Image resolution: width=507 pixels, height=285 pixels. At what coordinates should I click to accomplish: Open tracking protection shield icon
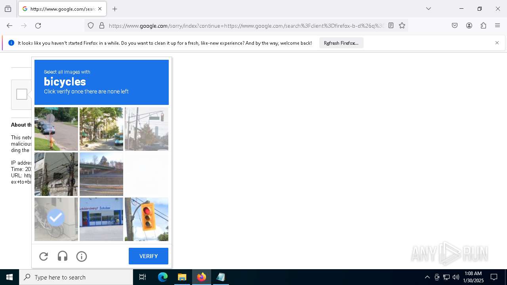coord(91,26)
